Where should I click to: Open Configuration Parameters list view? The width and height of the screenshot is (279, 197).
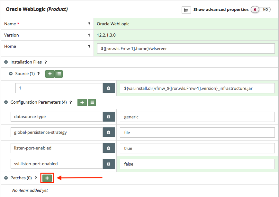click(92, 102)
